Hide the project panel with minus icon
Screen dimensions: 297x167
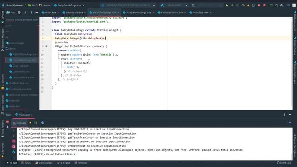(x=37, y=13)
